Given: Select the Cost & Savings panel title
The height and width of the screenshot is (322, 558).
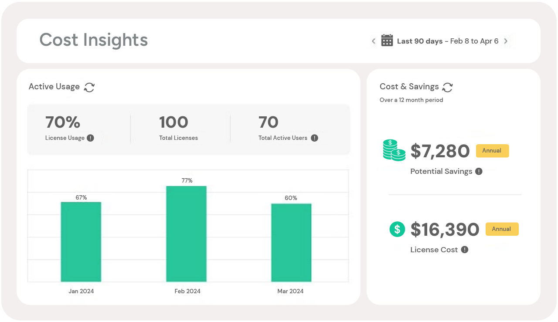Looking at the screenshot, I should tap(409, 87).
